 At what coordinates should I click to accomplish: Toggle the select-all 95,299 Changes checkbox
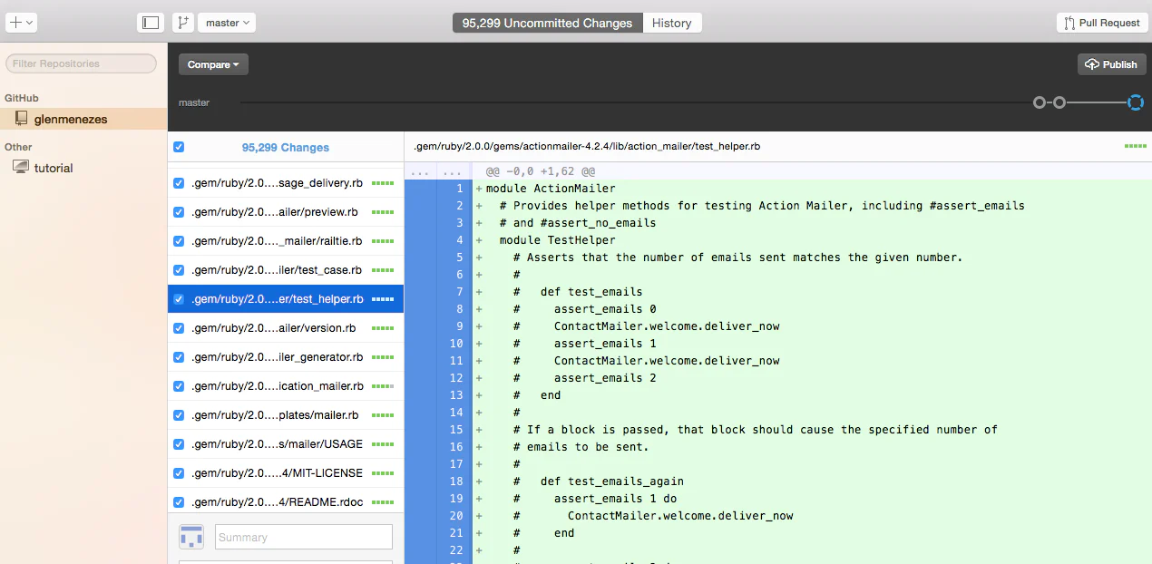coord(179,147)
